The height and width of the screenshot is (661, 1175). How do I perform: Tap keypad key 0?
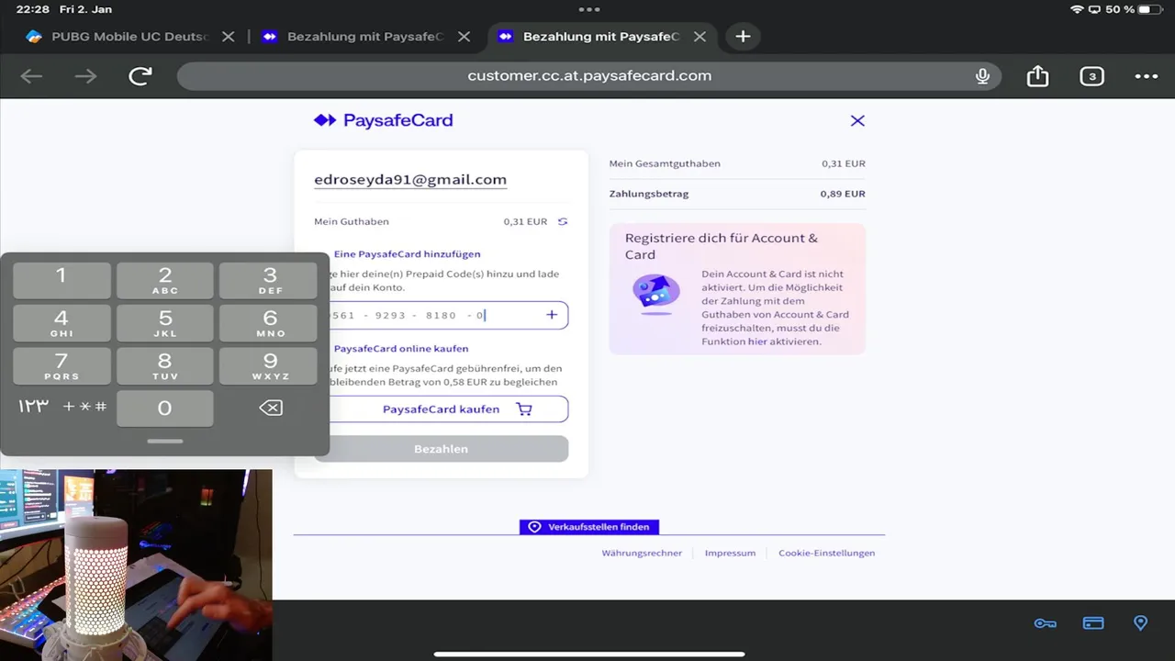[165, 409]
